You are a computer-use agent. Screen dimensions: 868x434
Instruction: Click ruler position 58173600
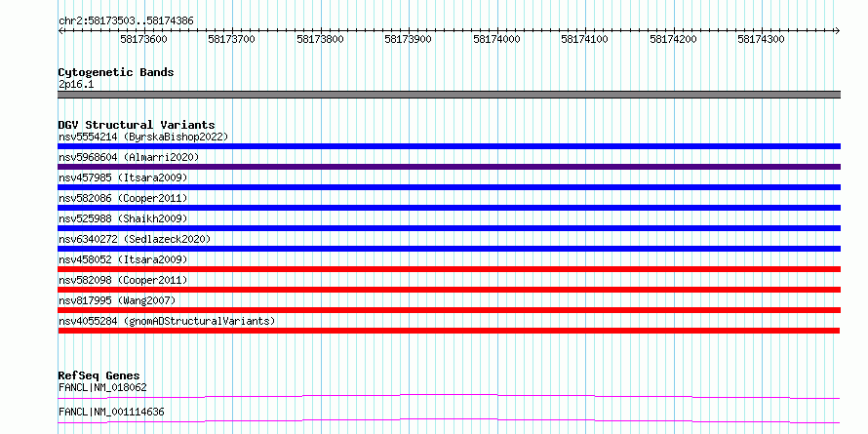click(x=143, y=40)
